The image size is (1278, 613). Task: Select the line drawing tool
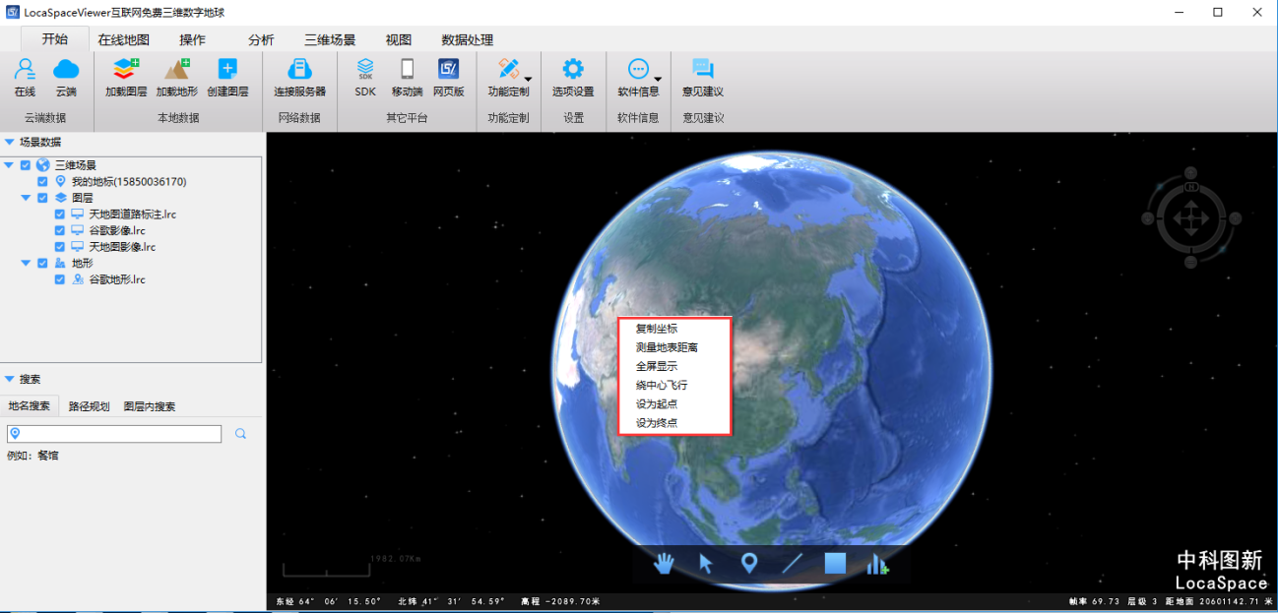(x=792, y=564)
